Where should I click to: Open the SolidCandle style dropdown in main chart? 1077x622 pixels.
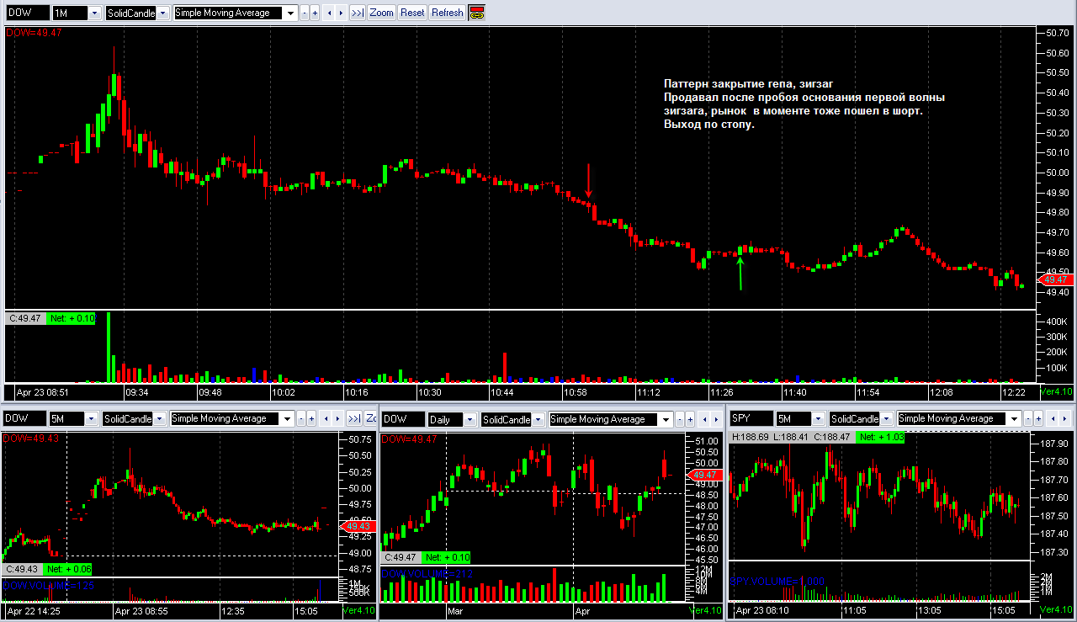[163, 13]
